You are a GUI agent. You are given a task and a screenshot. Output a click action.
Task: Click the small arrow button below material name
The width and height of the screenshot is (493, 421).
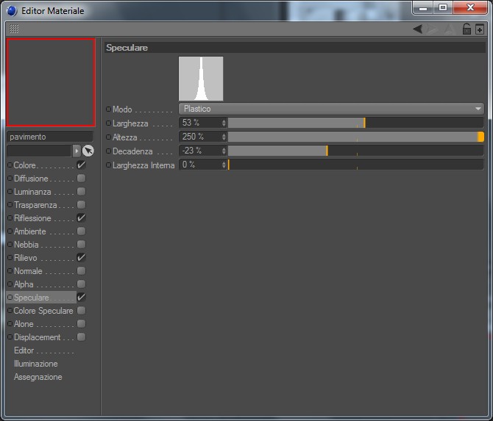point(77,151)
